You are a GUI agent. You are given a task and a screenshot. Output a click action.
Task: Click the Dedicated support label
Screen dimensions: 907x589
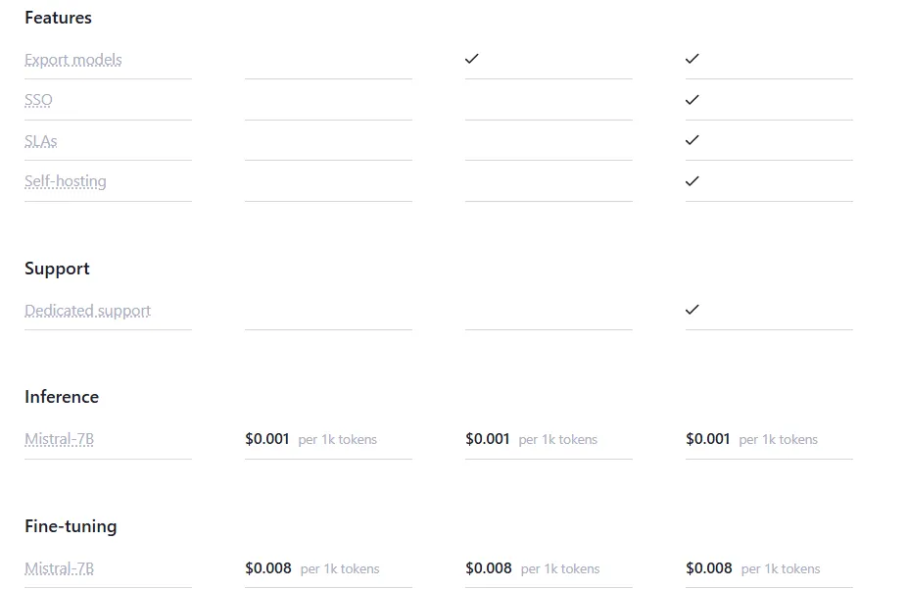pos(87,311)
